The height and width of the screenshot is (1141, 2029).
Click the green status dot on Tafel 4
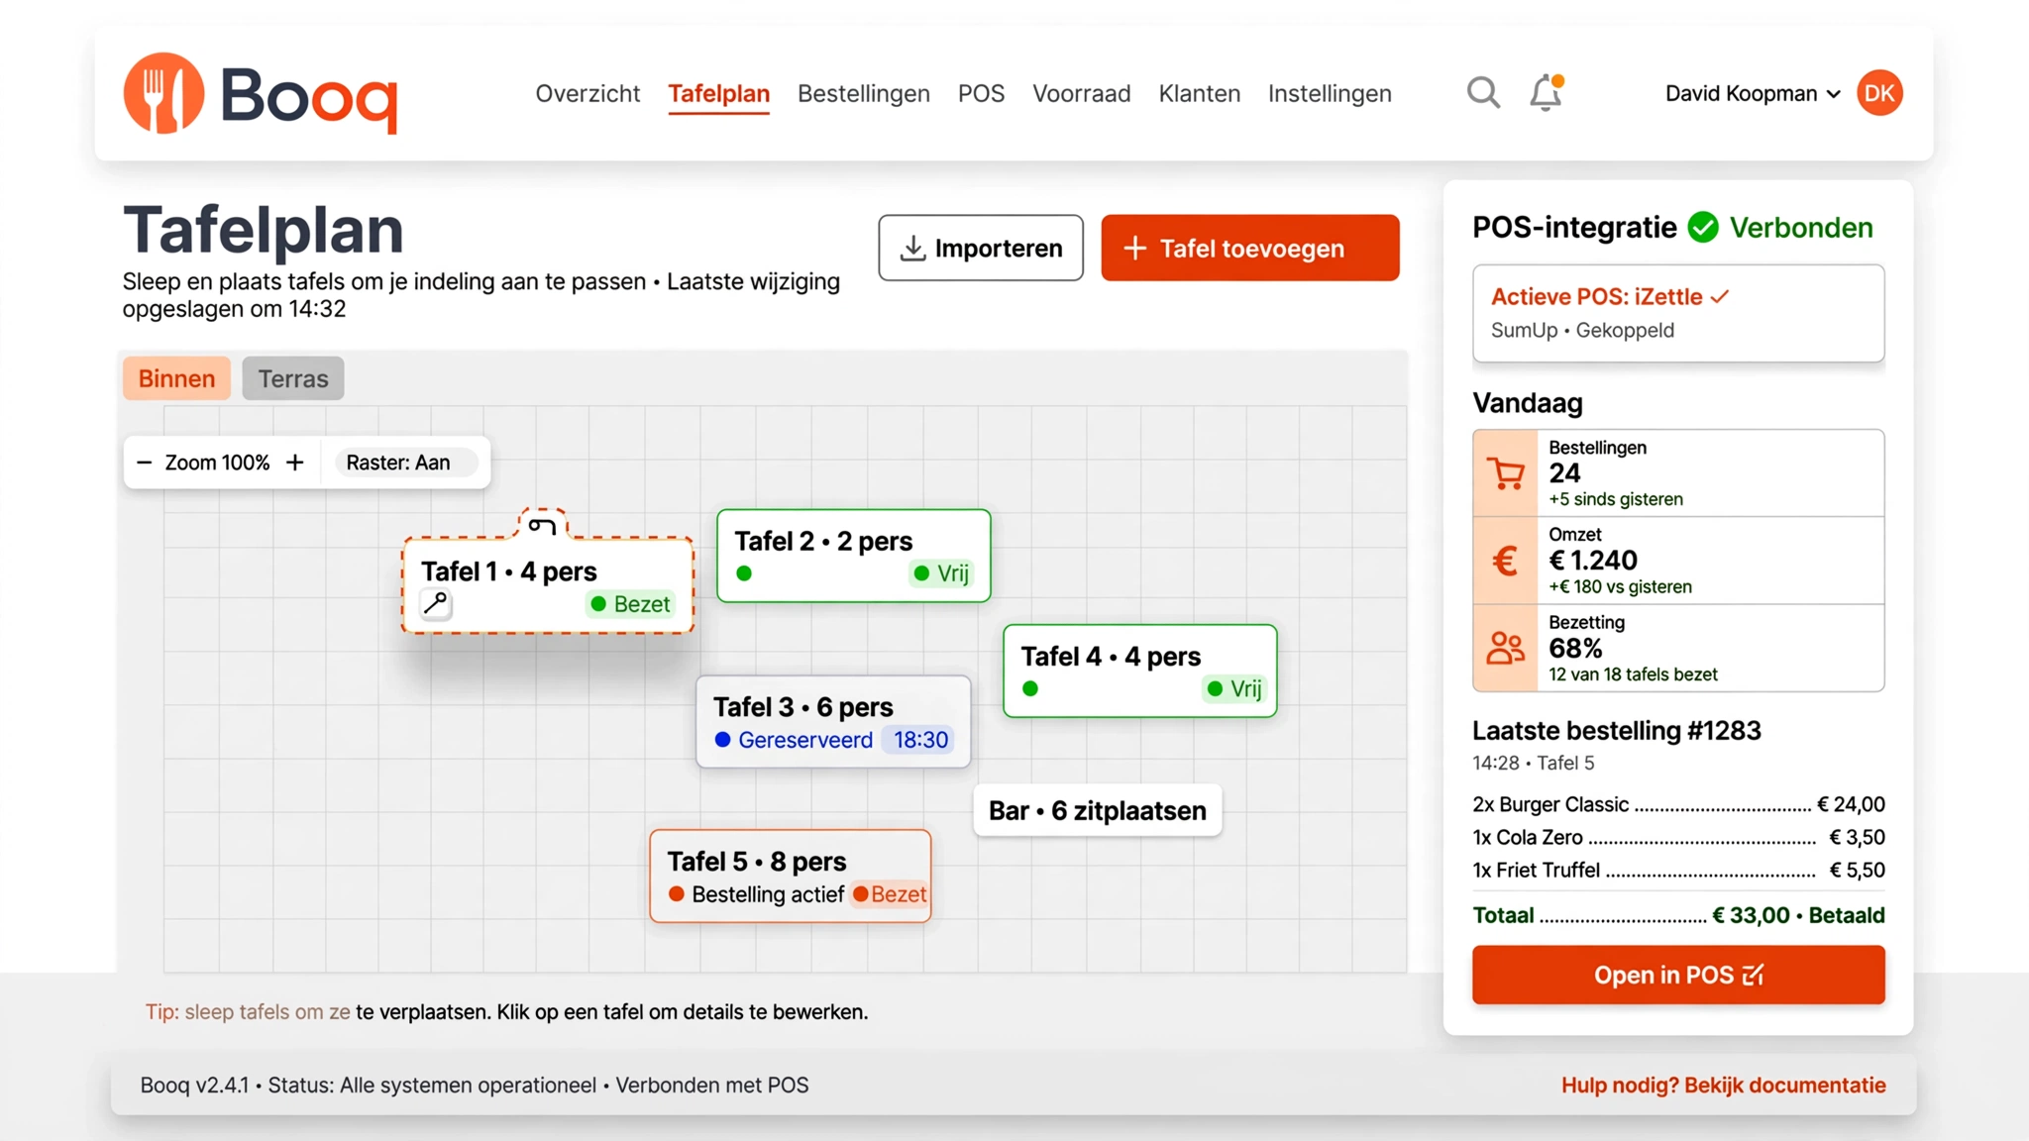tap(1030, 688)
